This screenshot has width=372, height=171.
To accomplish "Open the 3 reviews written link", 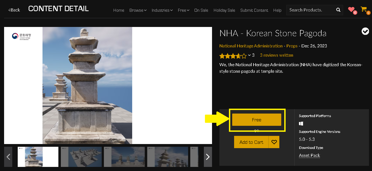I will (276, 55).
